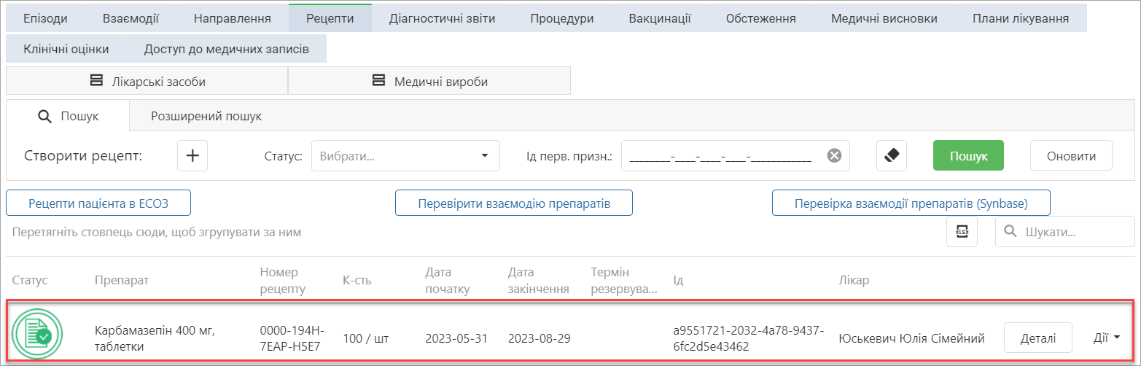Open the Діагностичні звіти tab

(x=442, y=19)
